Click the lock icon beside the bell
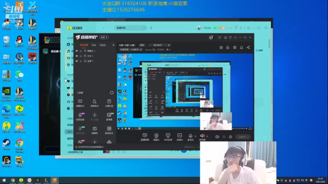Viewport: 328px width, 184px height. click(228, 47)
